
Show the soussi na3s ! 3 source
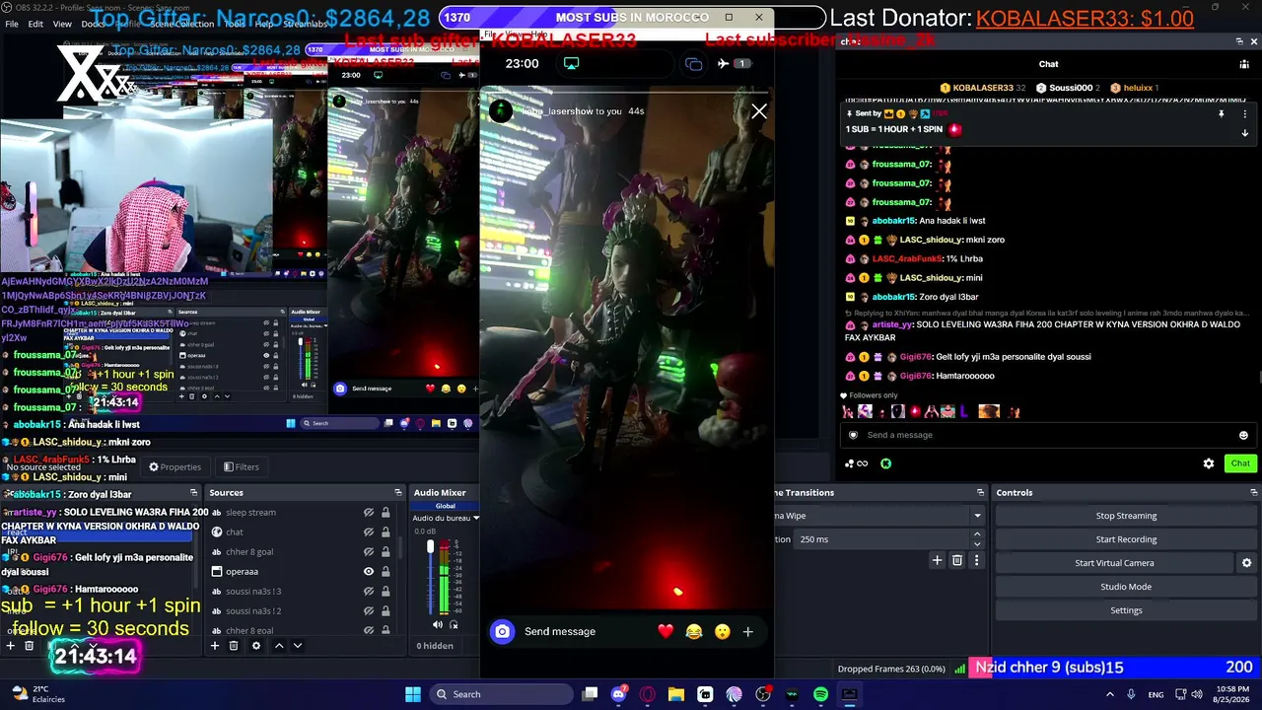click(x=369, y=592)
